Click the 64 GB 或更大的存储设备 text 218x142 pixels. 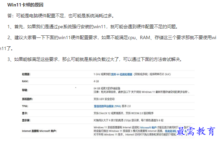107,88
